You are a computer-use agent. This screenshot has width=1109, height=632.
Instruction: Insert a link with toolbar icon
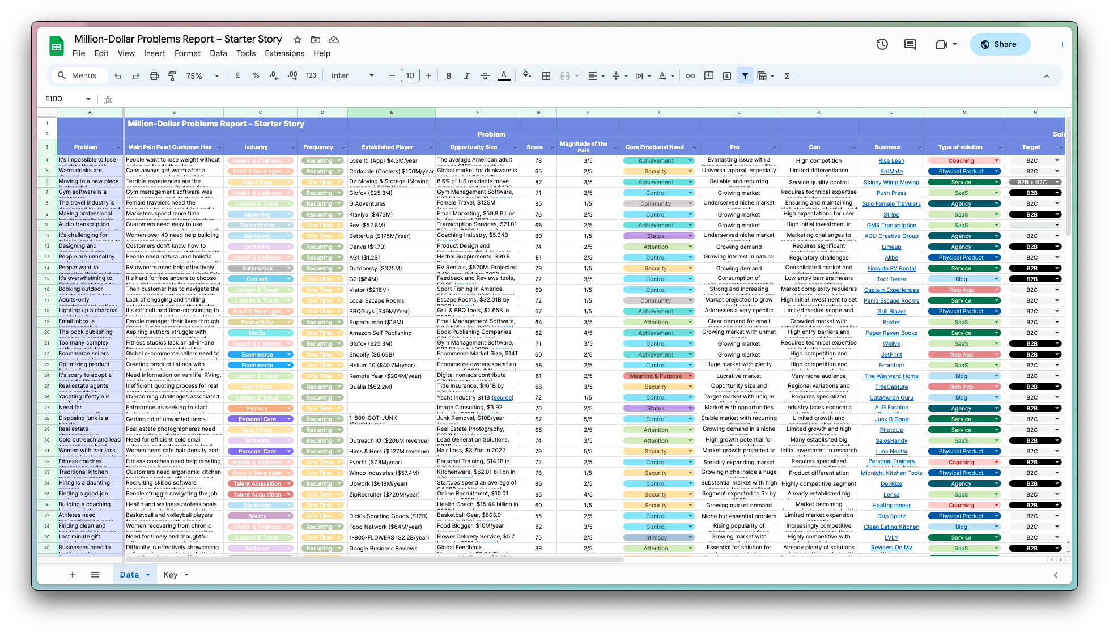tap(691, 76)
